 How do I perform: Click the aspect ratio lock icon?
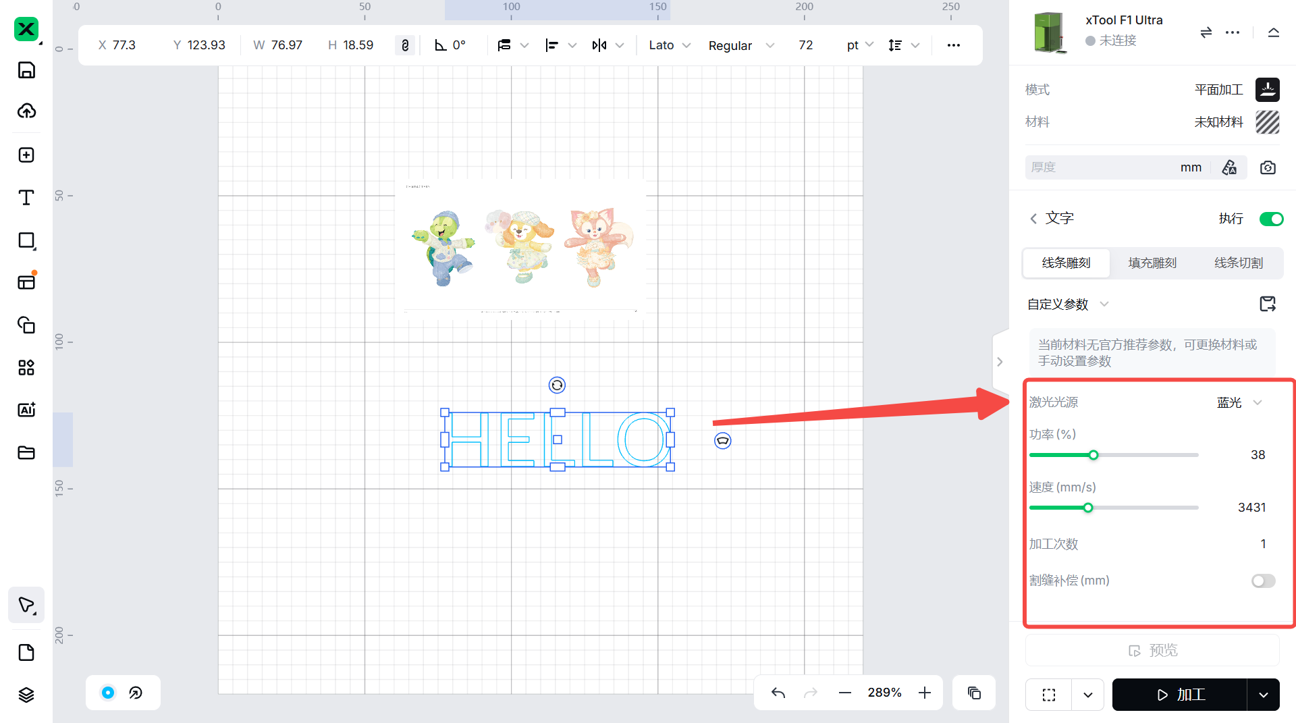click(x=405, y=45)
